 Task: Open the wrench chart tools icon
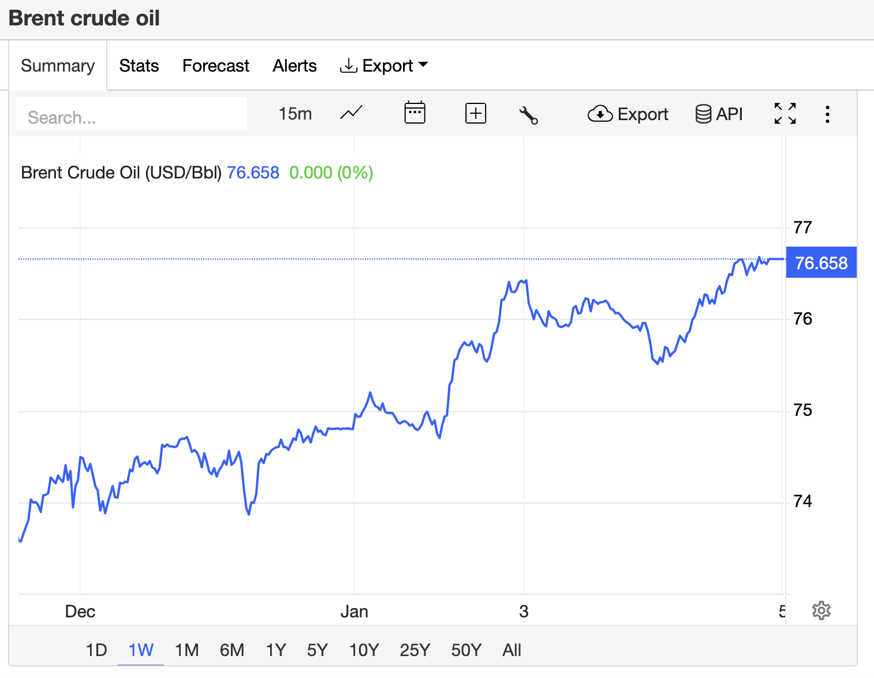tap(529, 115)
